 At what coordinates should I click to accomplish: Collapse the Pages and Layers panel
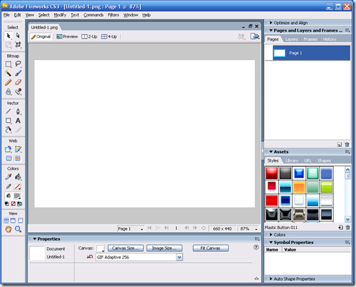click(x=271, y=30)
